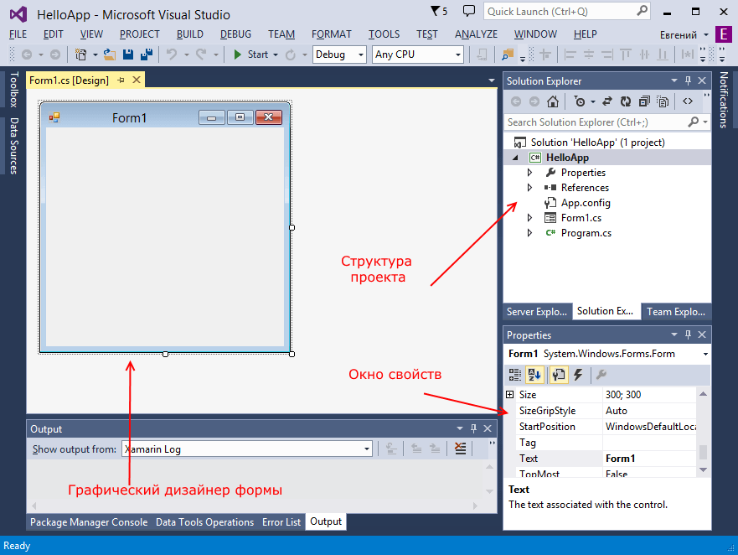Clear output with the Clear All icon
The width and height of the screenshot is (738, 555).
point(461,449)
